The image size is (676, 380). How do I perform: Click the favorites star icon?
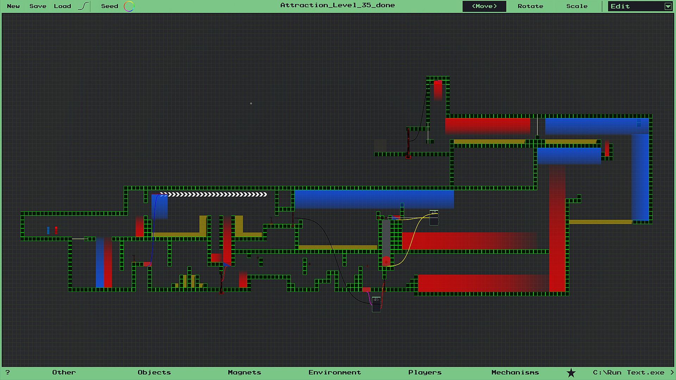(571, 373)
